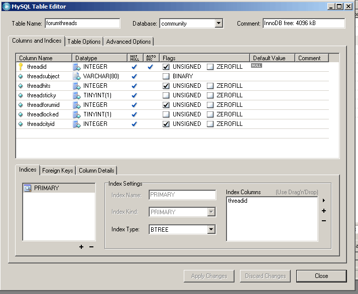Image resolution: width=358 pixels, height=294 pixels.
Task: Click the Column Name header
Action: click(x=44, y=58)
